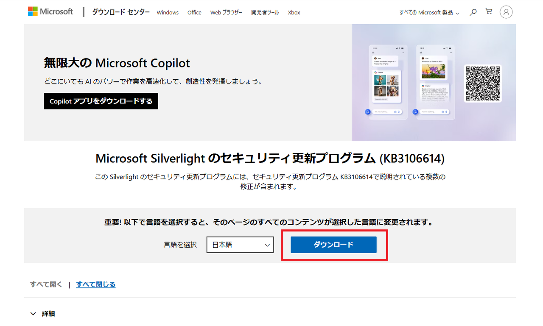
Task: Open the 開発者ツール section
Action: (x=265, y=13)
